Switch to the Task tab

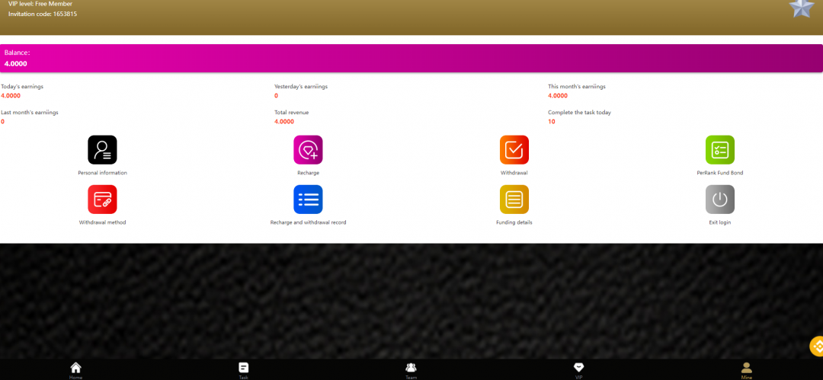243,369
